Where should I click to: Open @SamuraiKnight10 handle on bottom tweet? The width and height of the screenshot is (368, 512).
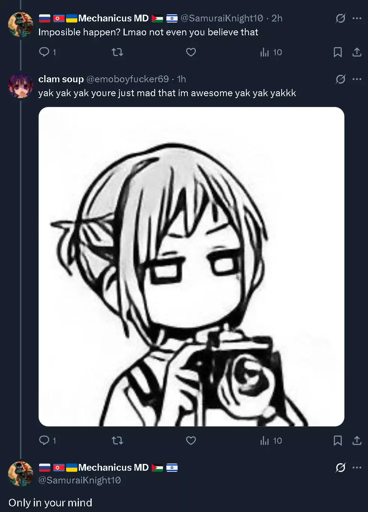(80, 480)
